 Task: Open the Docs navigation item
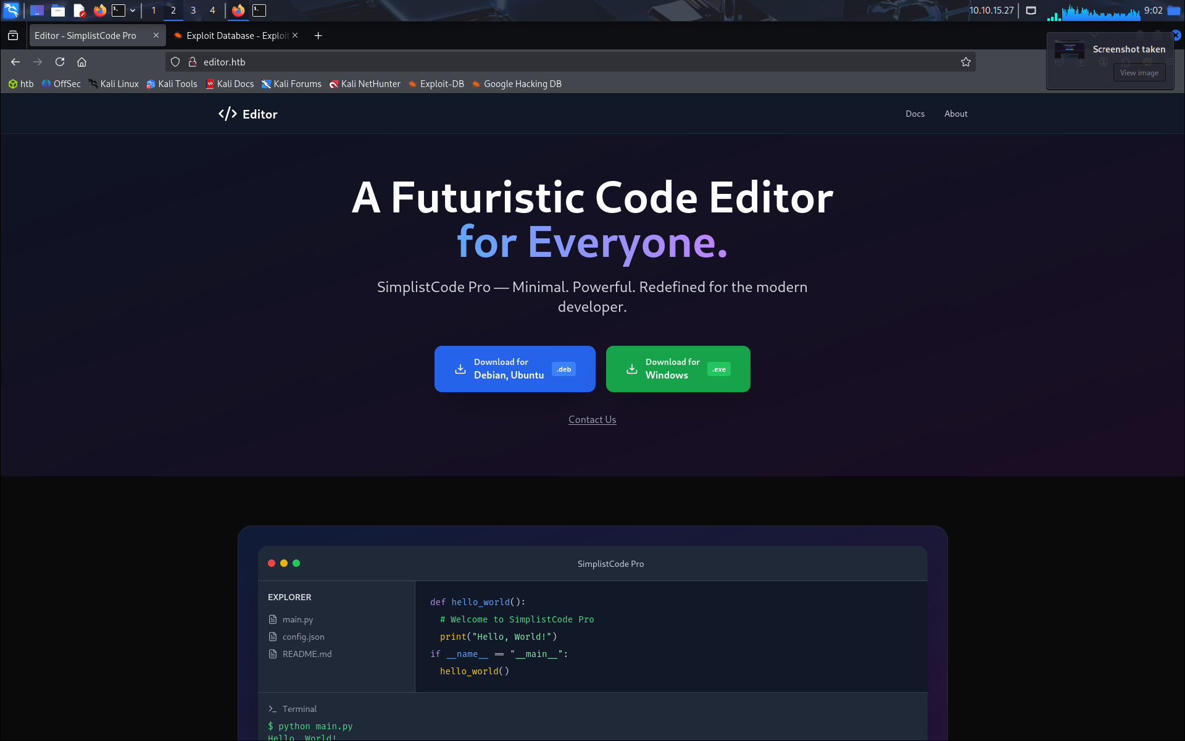(915, 114)
